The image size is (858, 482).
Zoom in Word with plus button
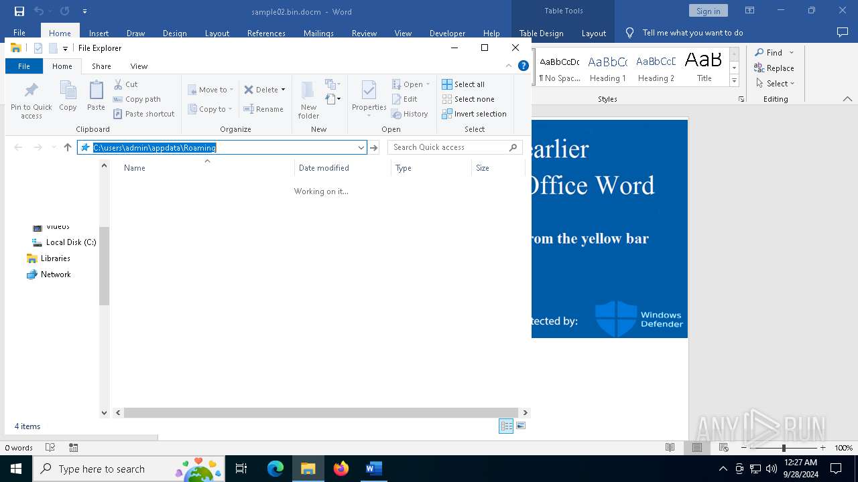pyautogui.click(x=822, y=447)
